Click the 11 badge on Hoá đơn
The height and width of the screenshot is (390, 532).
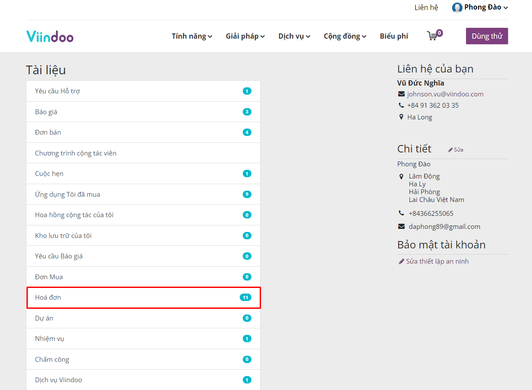click(245, 297)
